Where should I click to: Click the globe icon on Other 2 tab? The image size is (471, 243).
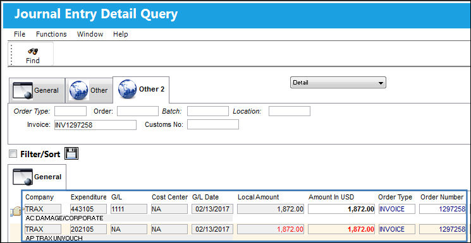[x=128, y=89]
